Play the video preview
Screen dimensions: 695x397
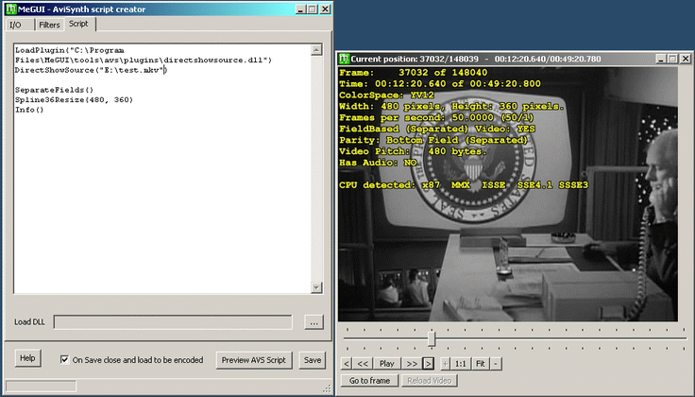point(386,364)
